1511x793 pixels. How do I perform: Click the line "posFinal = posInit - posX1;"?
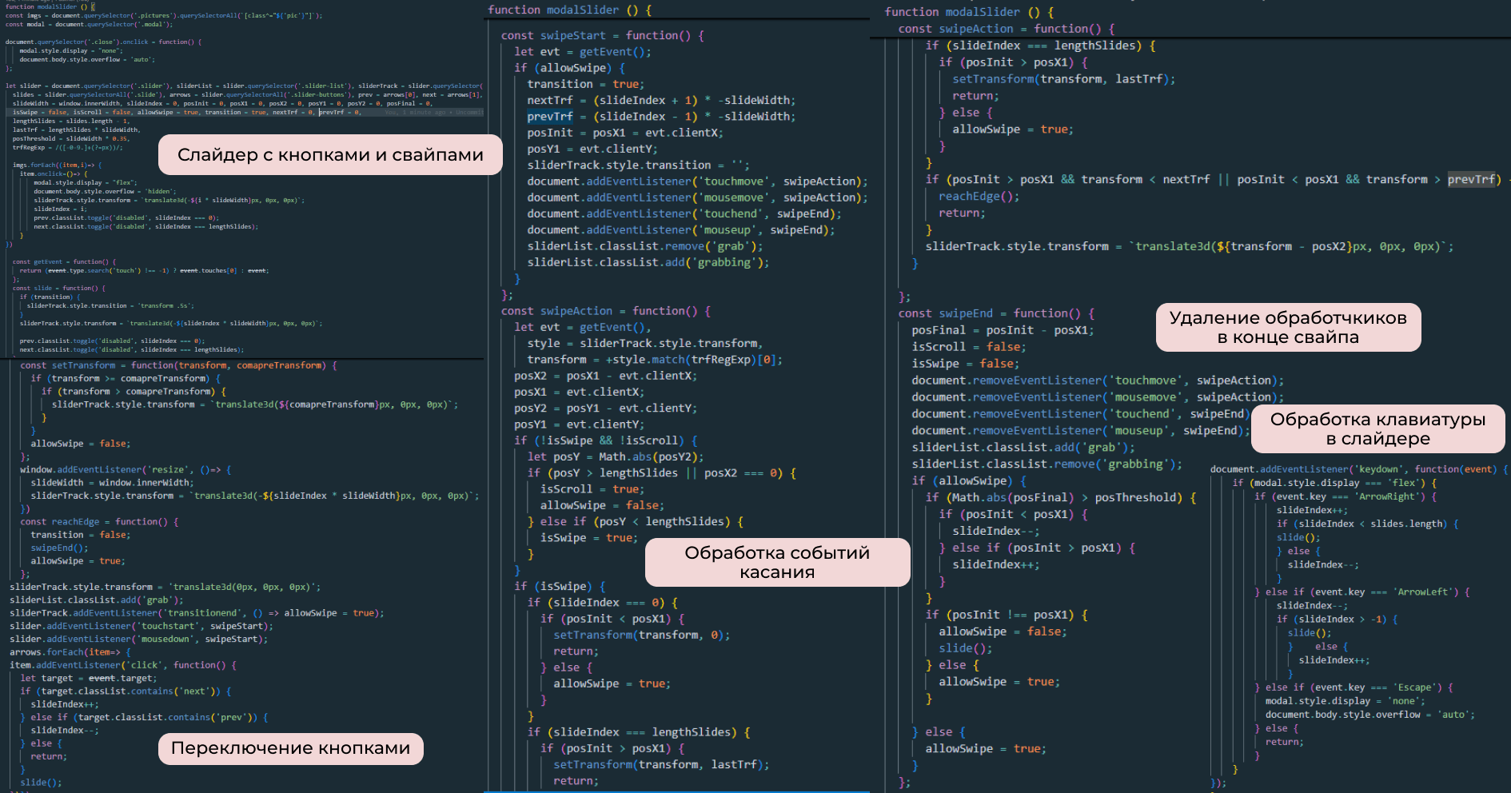click(1003, 330)
